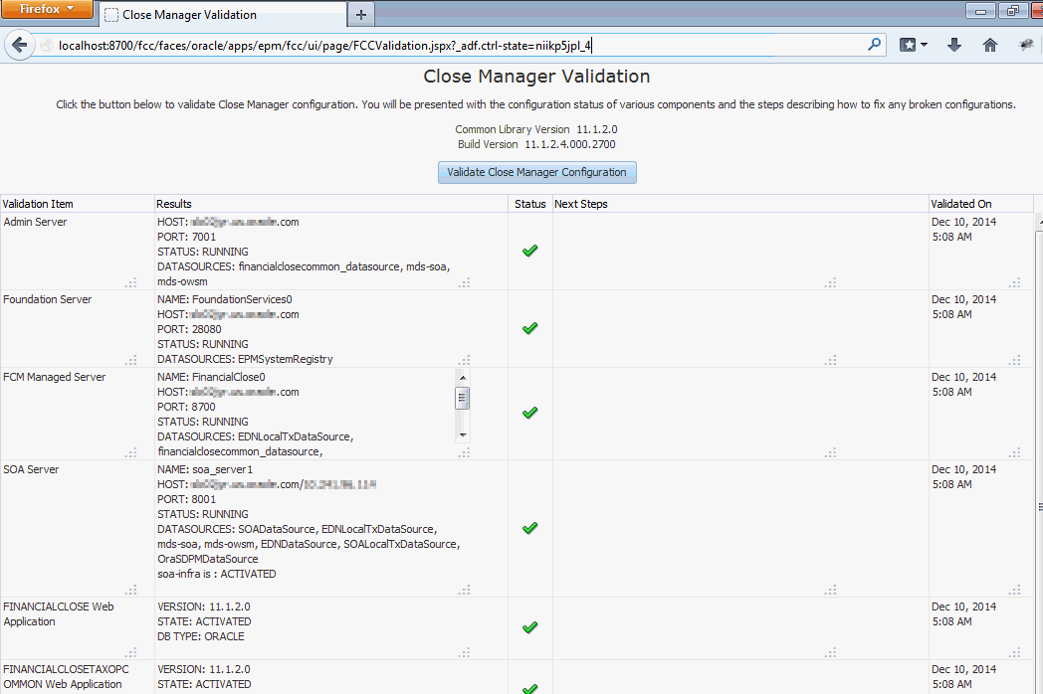Viewport: 1043px width, 694px height.
Task: Click Foundation Server green check status icon
Action: tap(530, 328)
